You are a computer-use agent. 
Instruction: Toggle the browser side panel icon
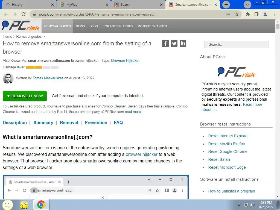[256, 14]
